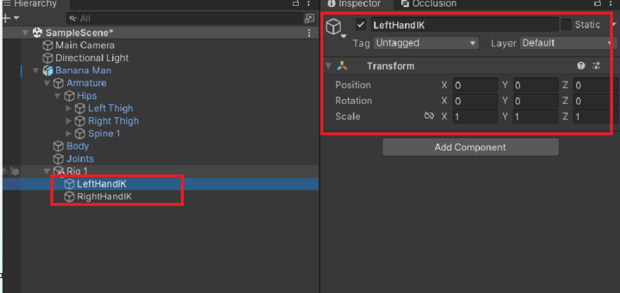
Task: Expand the Right Thigh foldout
Action: (69, 121)
